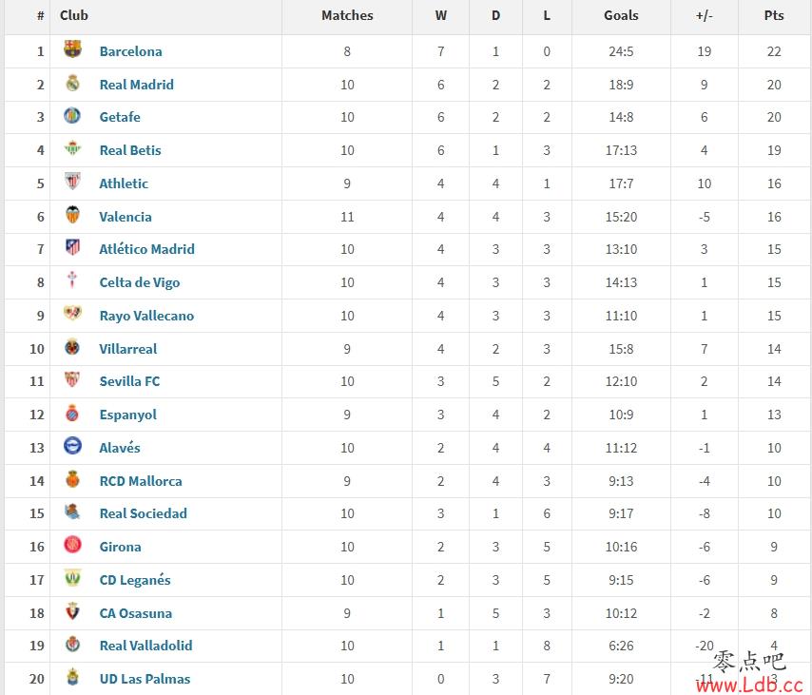Click the Valencia bat crest icon
The width and height of the screenshot is (812, 695).
tap(72, 215)
